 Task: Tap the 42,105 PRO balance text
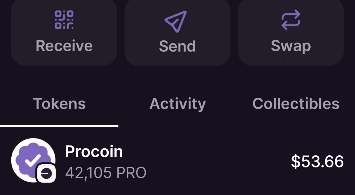(106, 173)
